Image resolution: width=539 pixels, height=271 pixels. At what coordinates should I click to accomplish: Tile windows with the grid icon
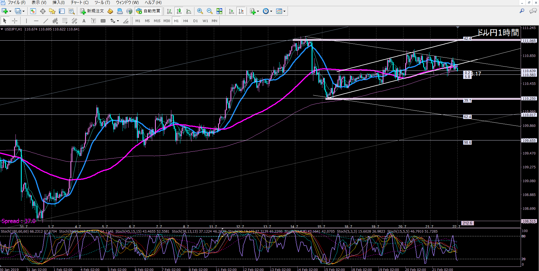(x=219, y=11)
